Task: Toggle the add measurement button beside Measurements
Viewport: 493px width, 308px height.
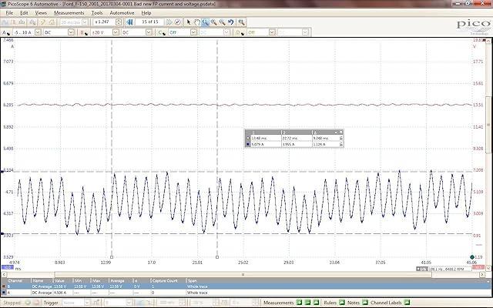Action: tap(299, 303)
